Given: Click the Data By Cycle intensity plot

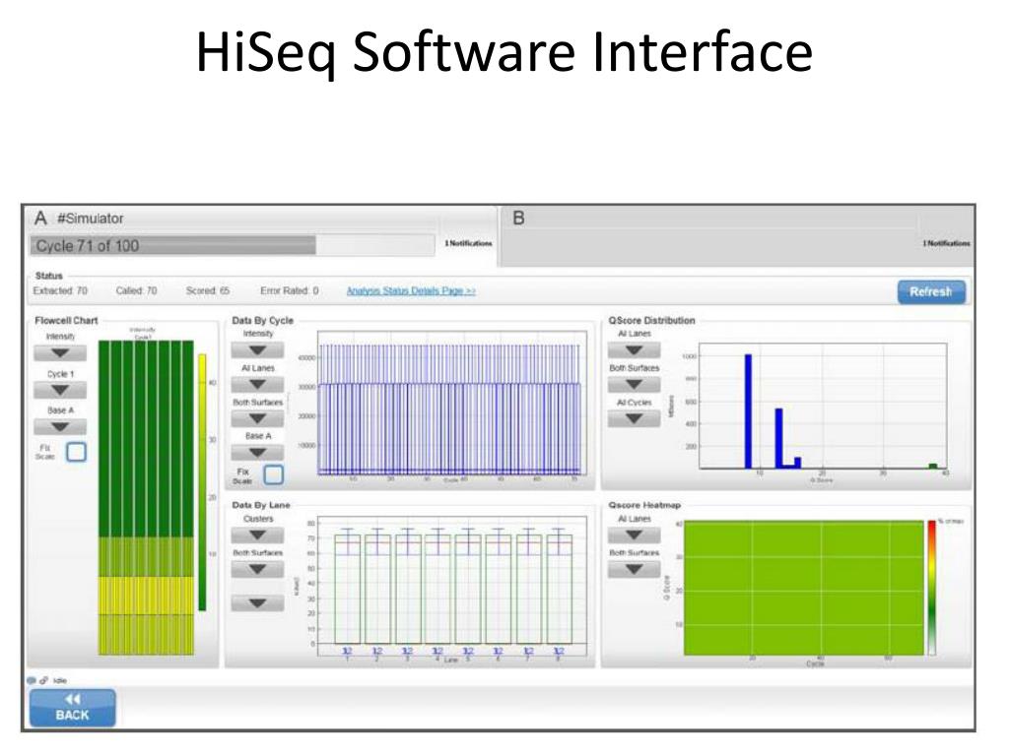Looking at the screenshot, I should pyautogui.click(x=451, y=403).
